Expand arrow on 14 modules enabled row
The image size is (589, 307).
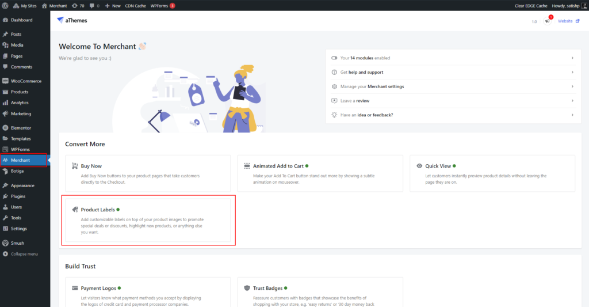(572, 58)
